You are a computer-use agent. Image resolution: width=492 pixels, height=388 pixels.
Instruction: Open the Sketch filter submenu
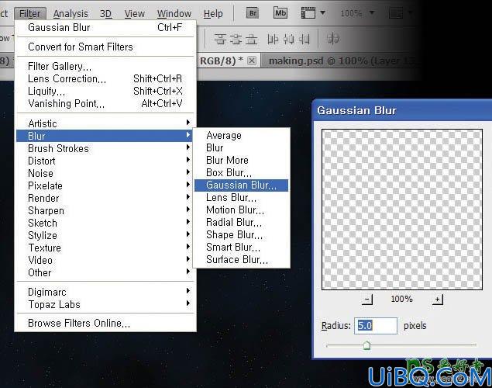[105, 223]
